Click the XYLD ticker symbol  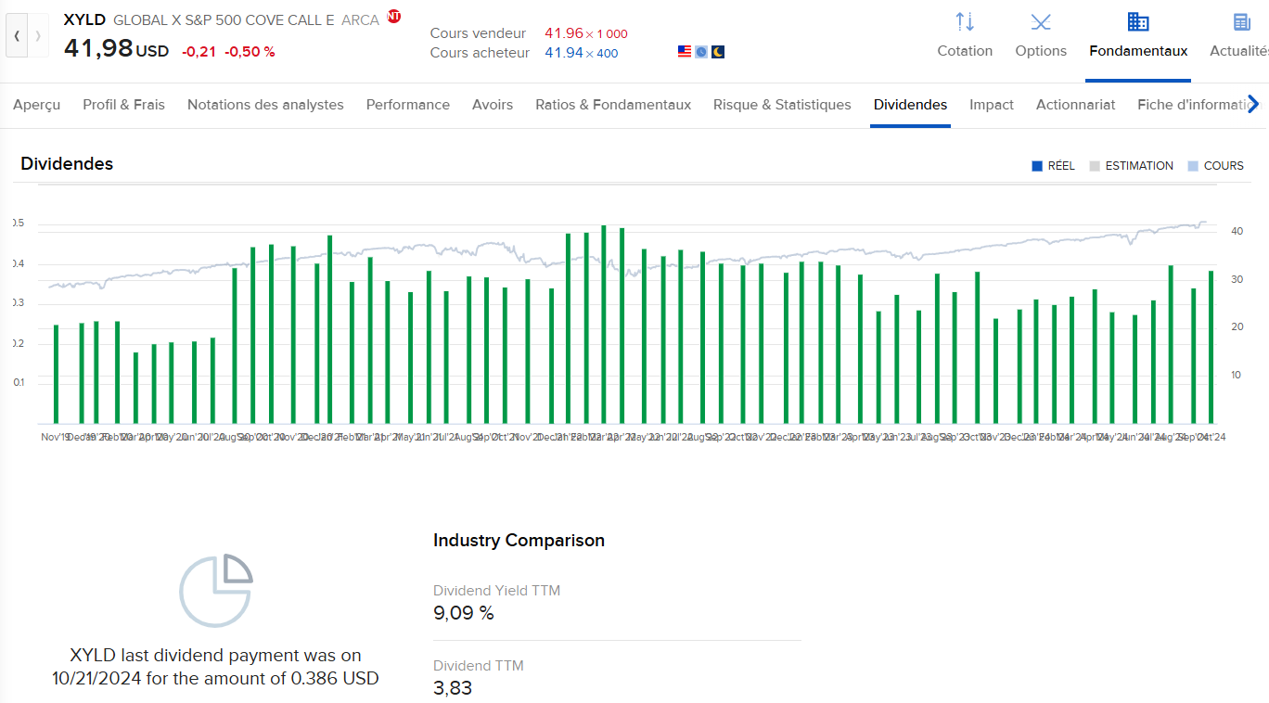84,19
